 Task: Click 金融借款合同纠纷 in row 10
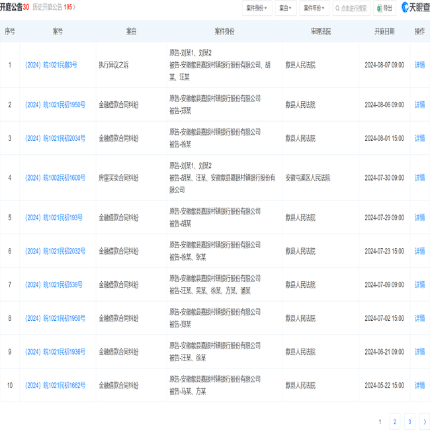click(x=118, y=386)
